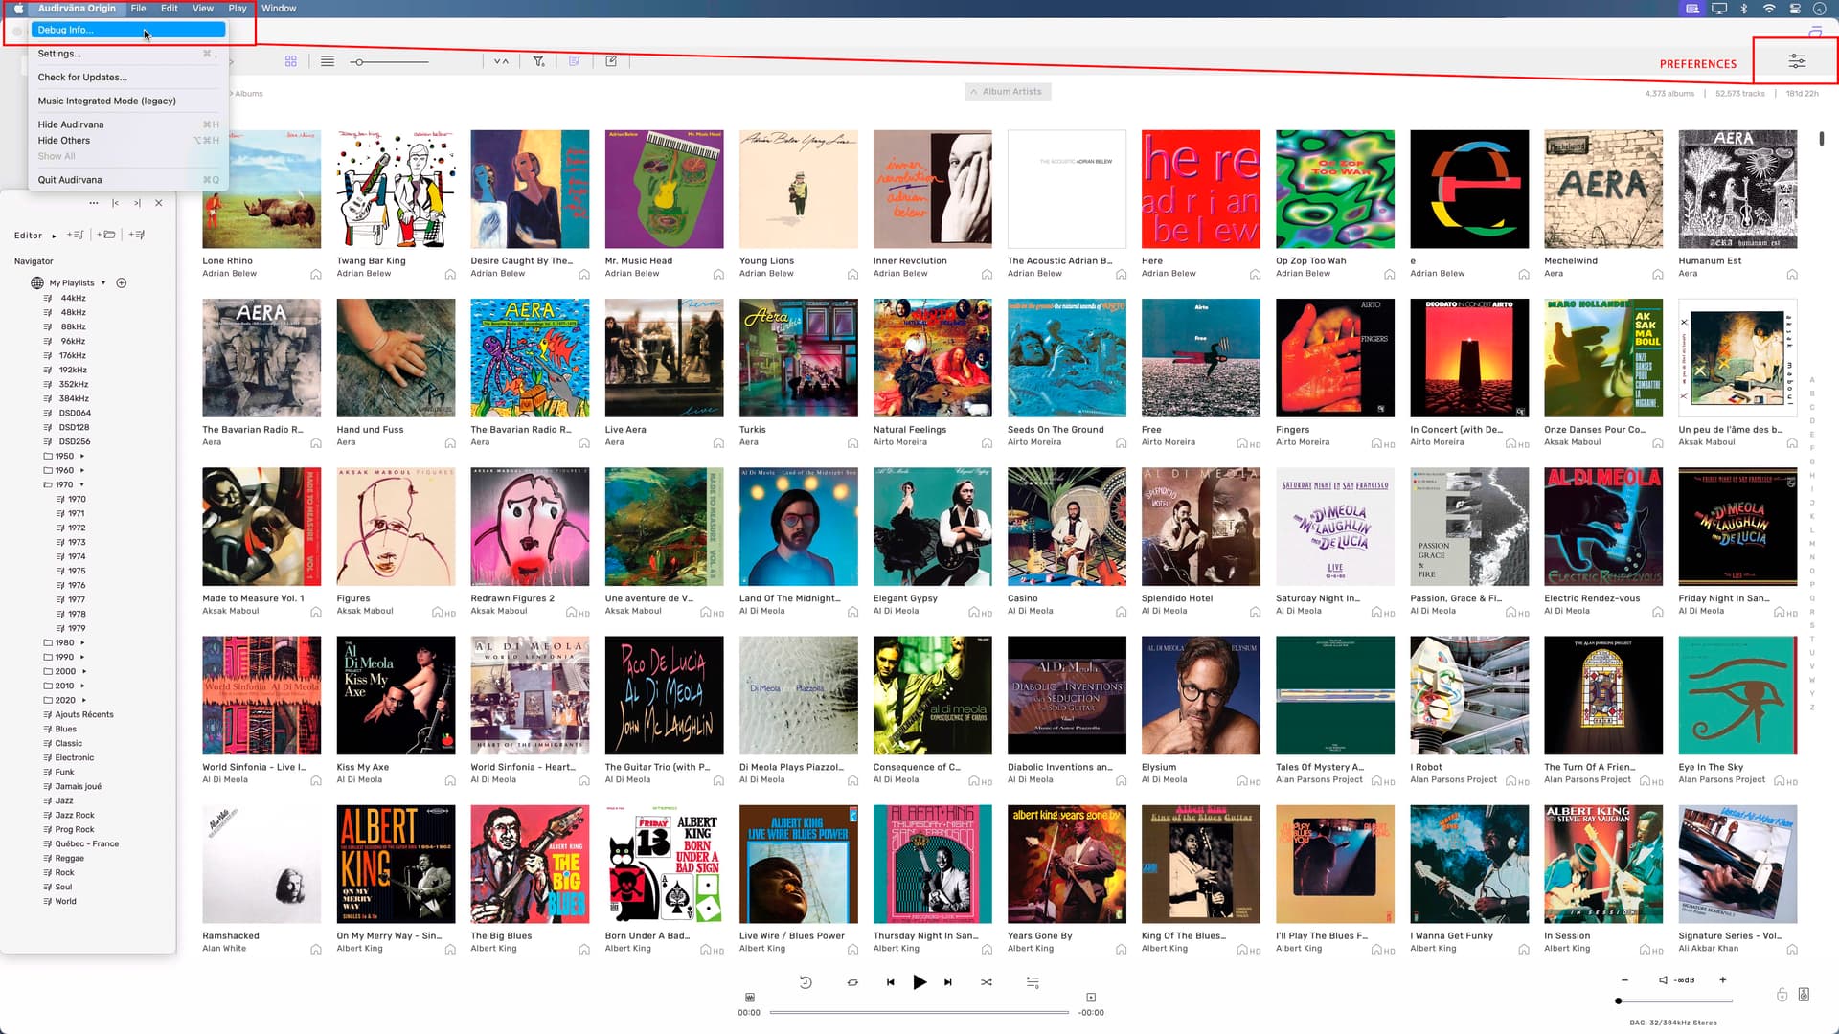Click the Play button in transport bar
Viewport: 1839px width, 1034px height.
(919, 982)
